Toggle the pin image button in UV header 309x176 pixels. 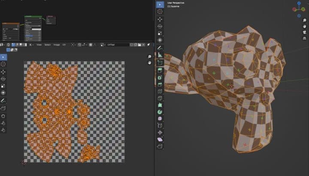point(148,44)
